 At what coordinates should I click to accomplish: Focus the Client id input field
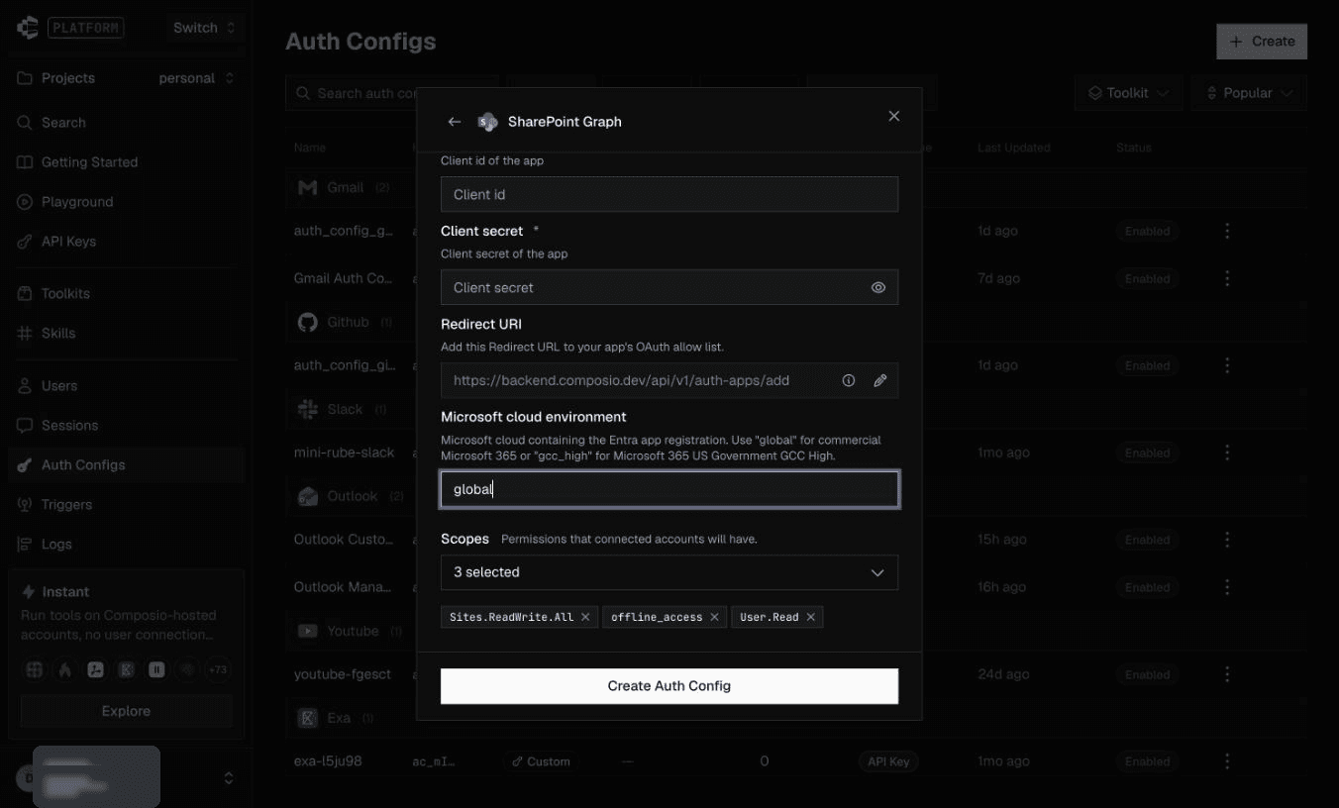pyautogui.click(x=669, y=194)
